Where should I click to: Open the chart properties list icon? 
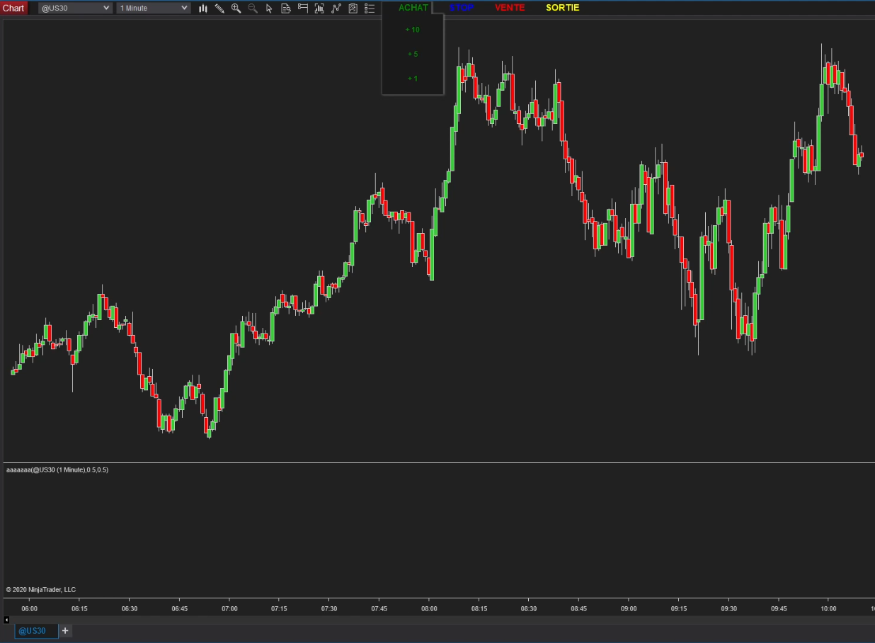point(369,8)
